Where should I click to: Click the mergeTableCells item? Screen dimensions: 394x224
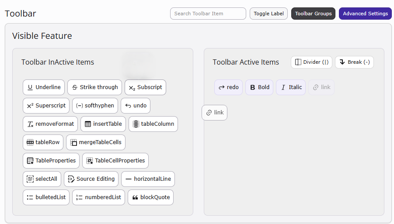[x=96, y=142]
